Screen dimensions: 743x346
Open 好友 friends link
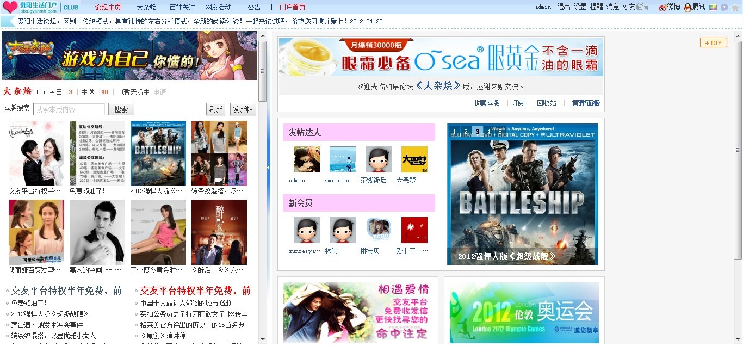(629, 7)
